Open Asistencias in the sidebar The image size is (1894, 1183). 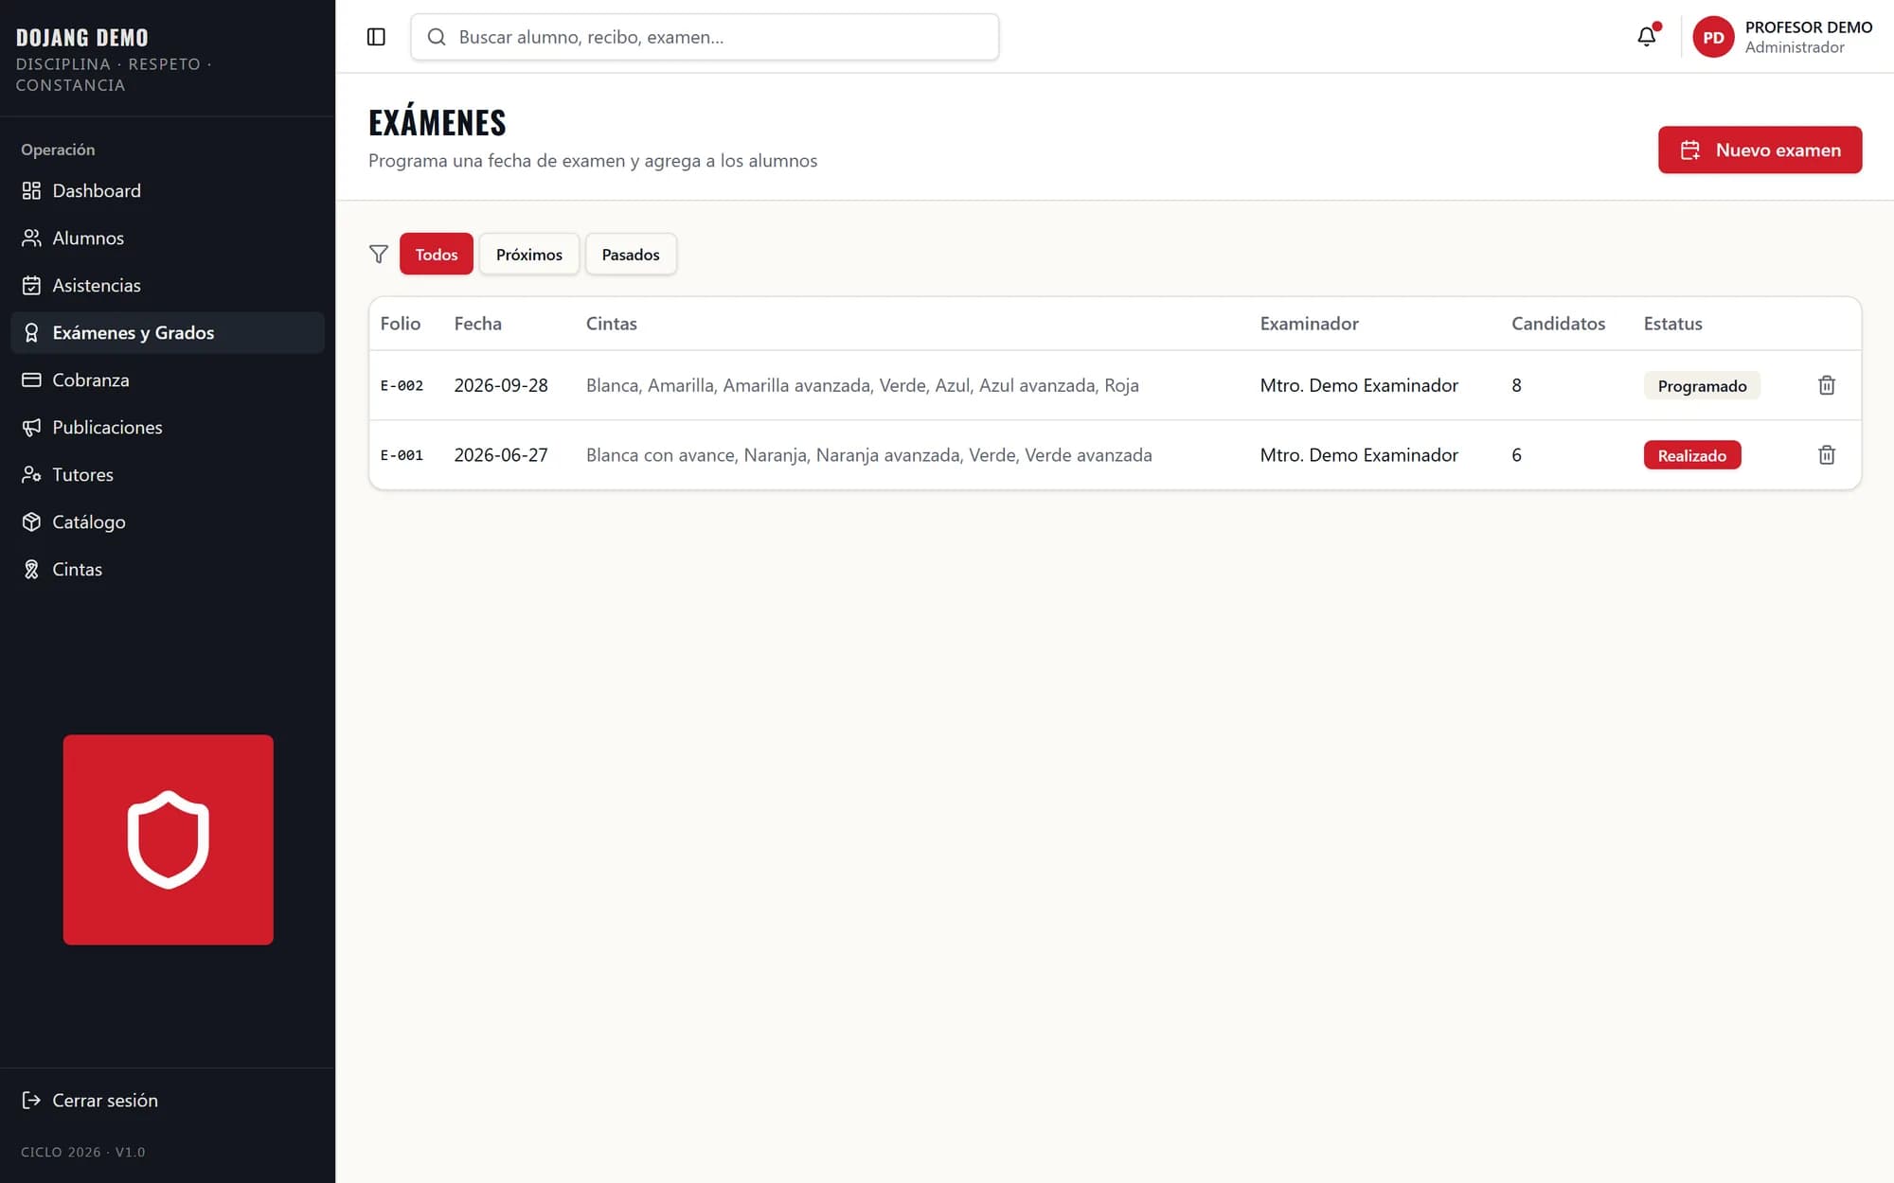pos(168,285)
